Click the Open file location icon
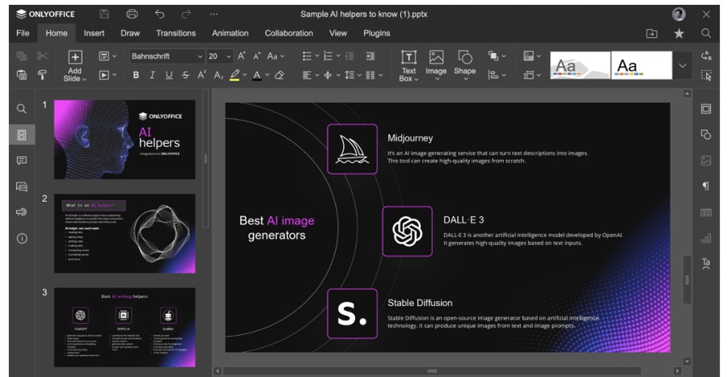This screenshot has width=728, height=377. [x=652, y=33]
